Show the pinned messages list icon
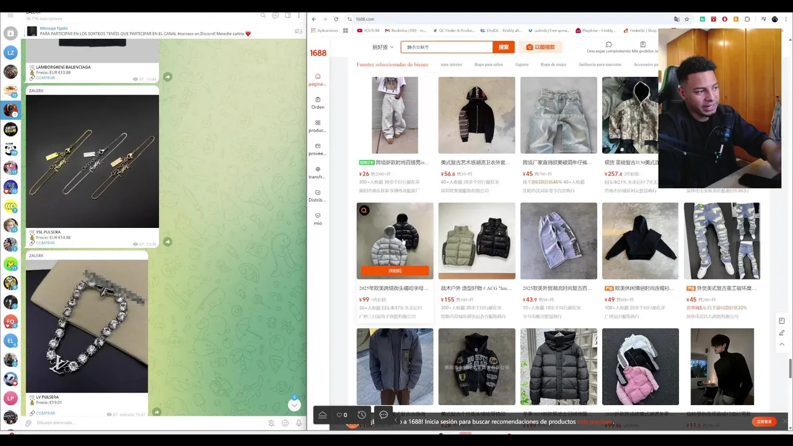Viewport: 793px width, 446px height. tap(298, 31)
